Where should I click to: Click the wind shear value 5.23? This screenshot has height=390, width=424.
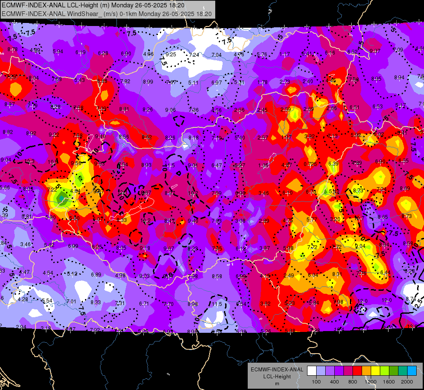coord(290,303)
